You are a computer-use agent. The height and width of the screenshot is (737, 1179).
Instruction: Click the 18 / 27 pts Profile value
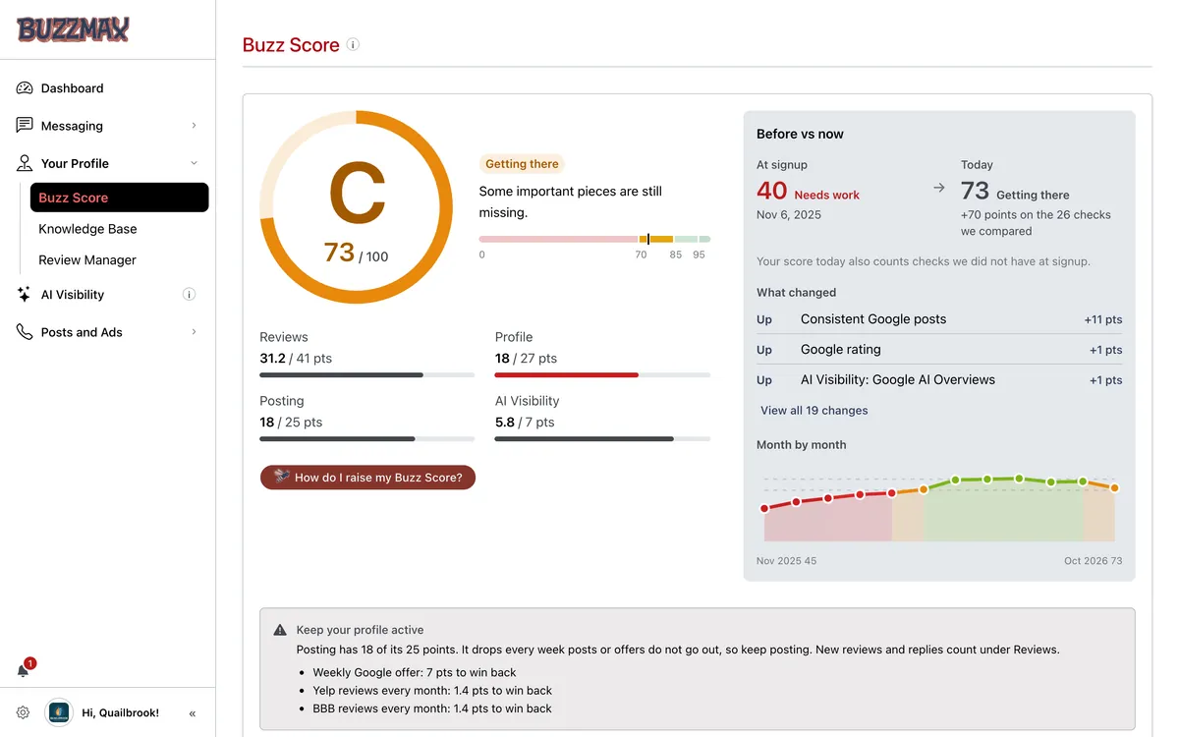tap(526, 359)
